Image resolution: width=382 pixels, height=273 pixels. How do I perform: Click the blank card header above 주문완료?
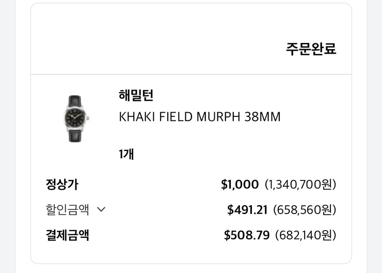point(191,21)
